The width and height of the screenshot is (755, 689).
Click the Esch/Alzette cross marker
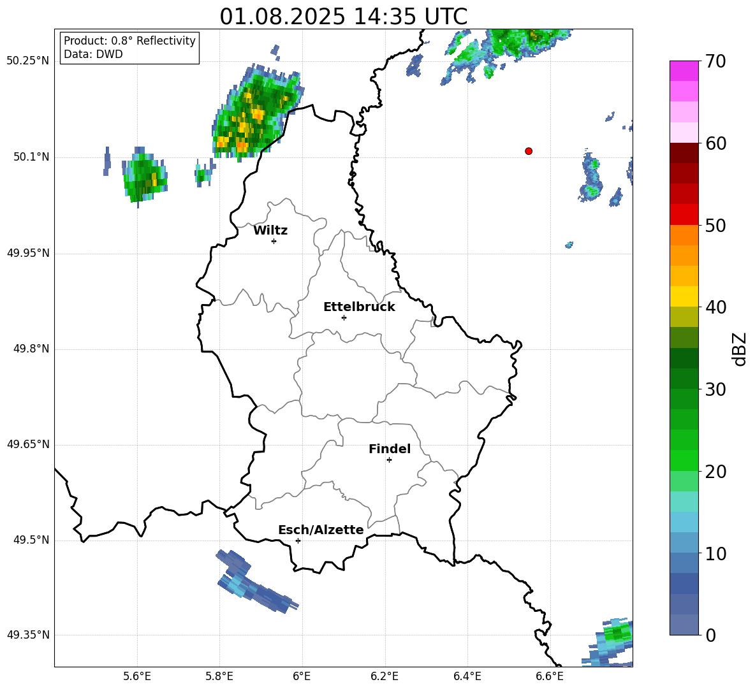tap(298, 540)
